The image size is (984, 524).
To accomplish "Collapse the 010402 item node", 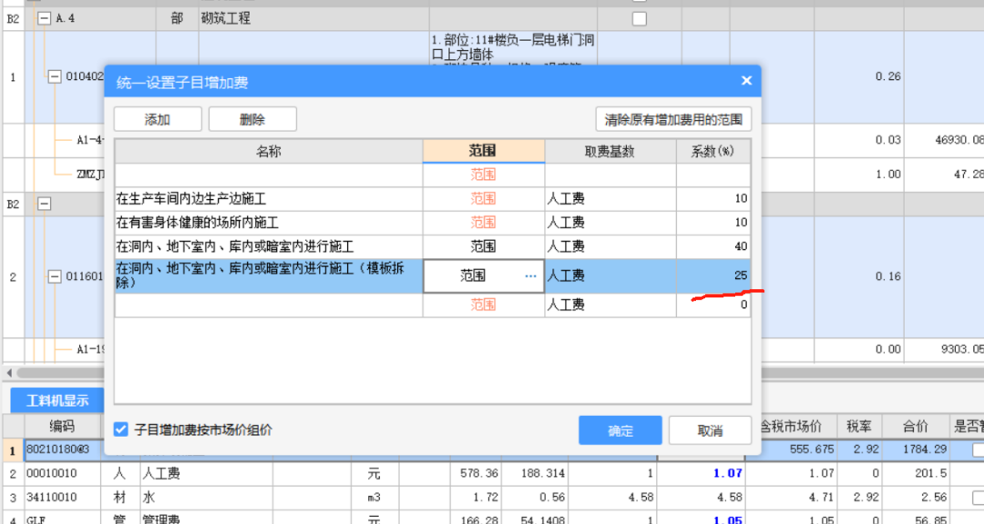I will (x=55, y=76).
